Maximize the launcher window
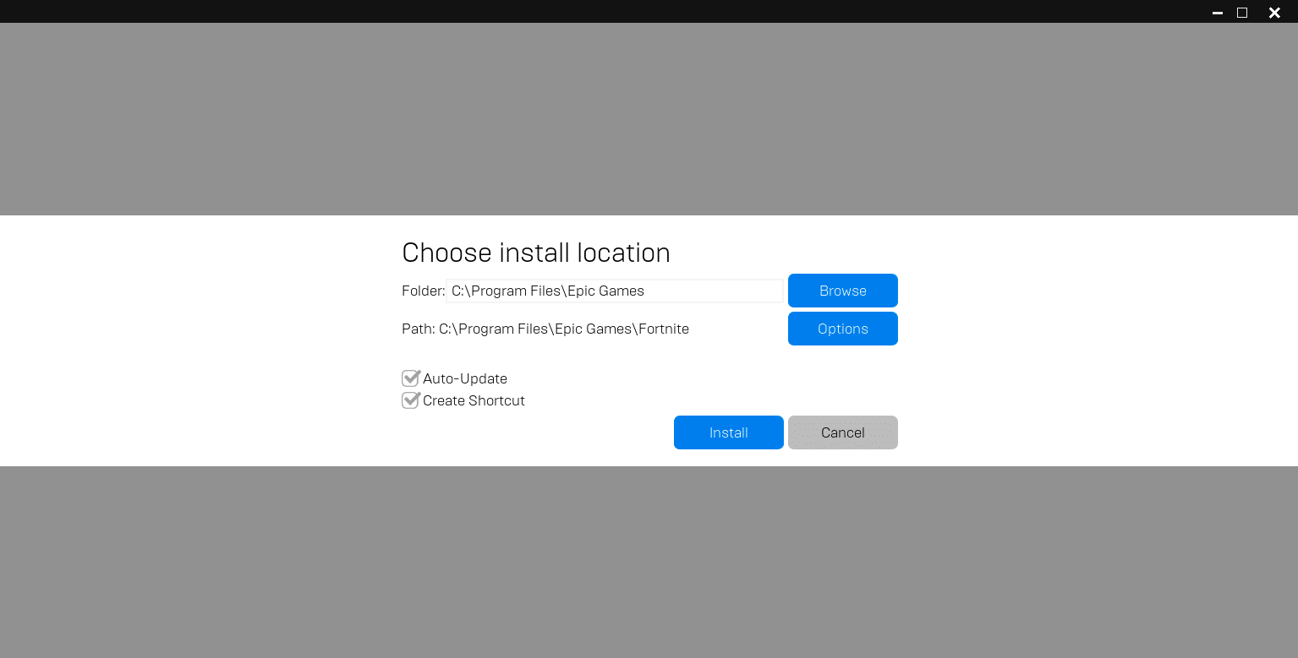1298x658 pixels. coord(1242,13)
